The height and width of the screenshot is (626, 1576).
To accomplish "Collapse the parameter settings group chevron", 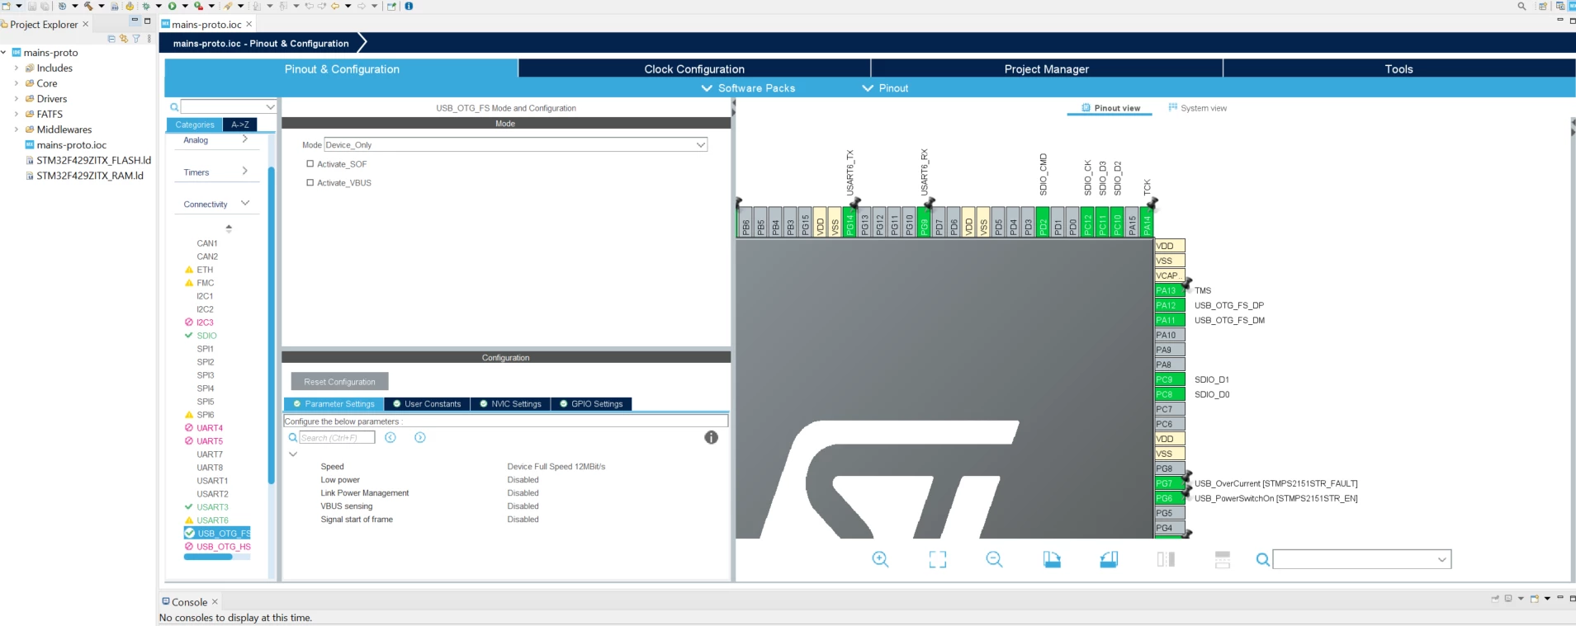I will coord(293,454).
